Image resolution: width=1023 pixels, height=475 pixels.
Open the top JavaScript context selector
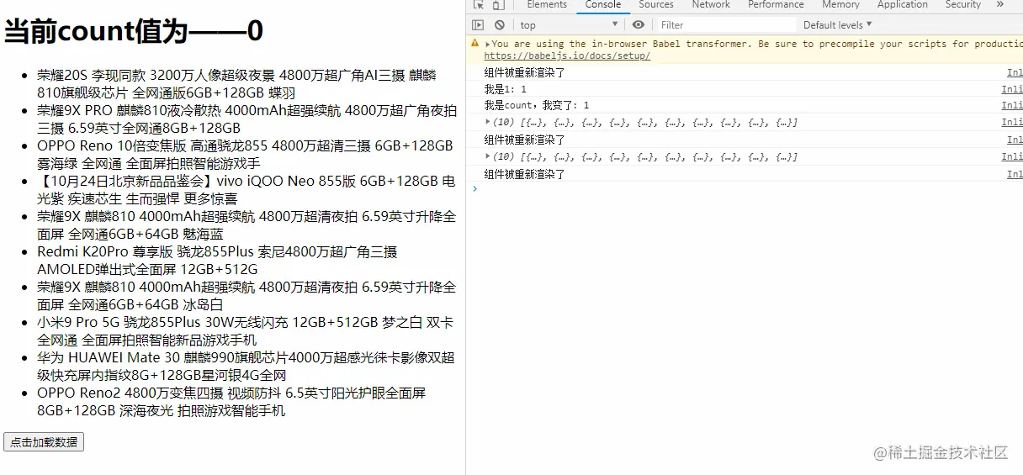(x=570, y=25)
